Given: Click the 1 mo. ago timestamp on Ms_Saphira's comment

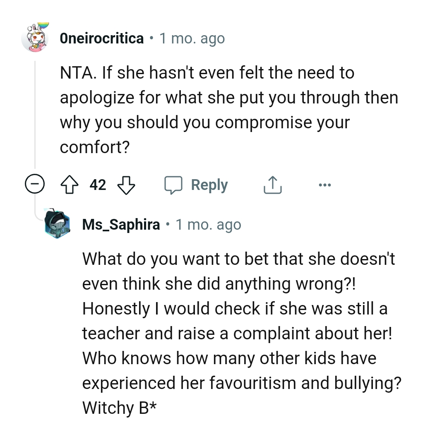Looking at the screenshot, I should point(208,224).
